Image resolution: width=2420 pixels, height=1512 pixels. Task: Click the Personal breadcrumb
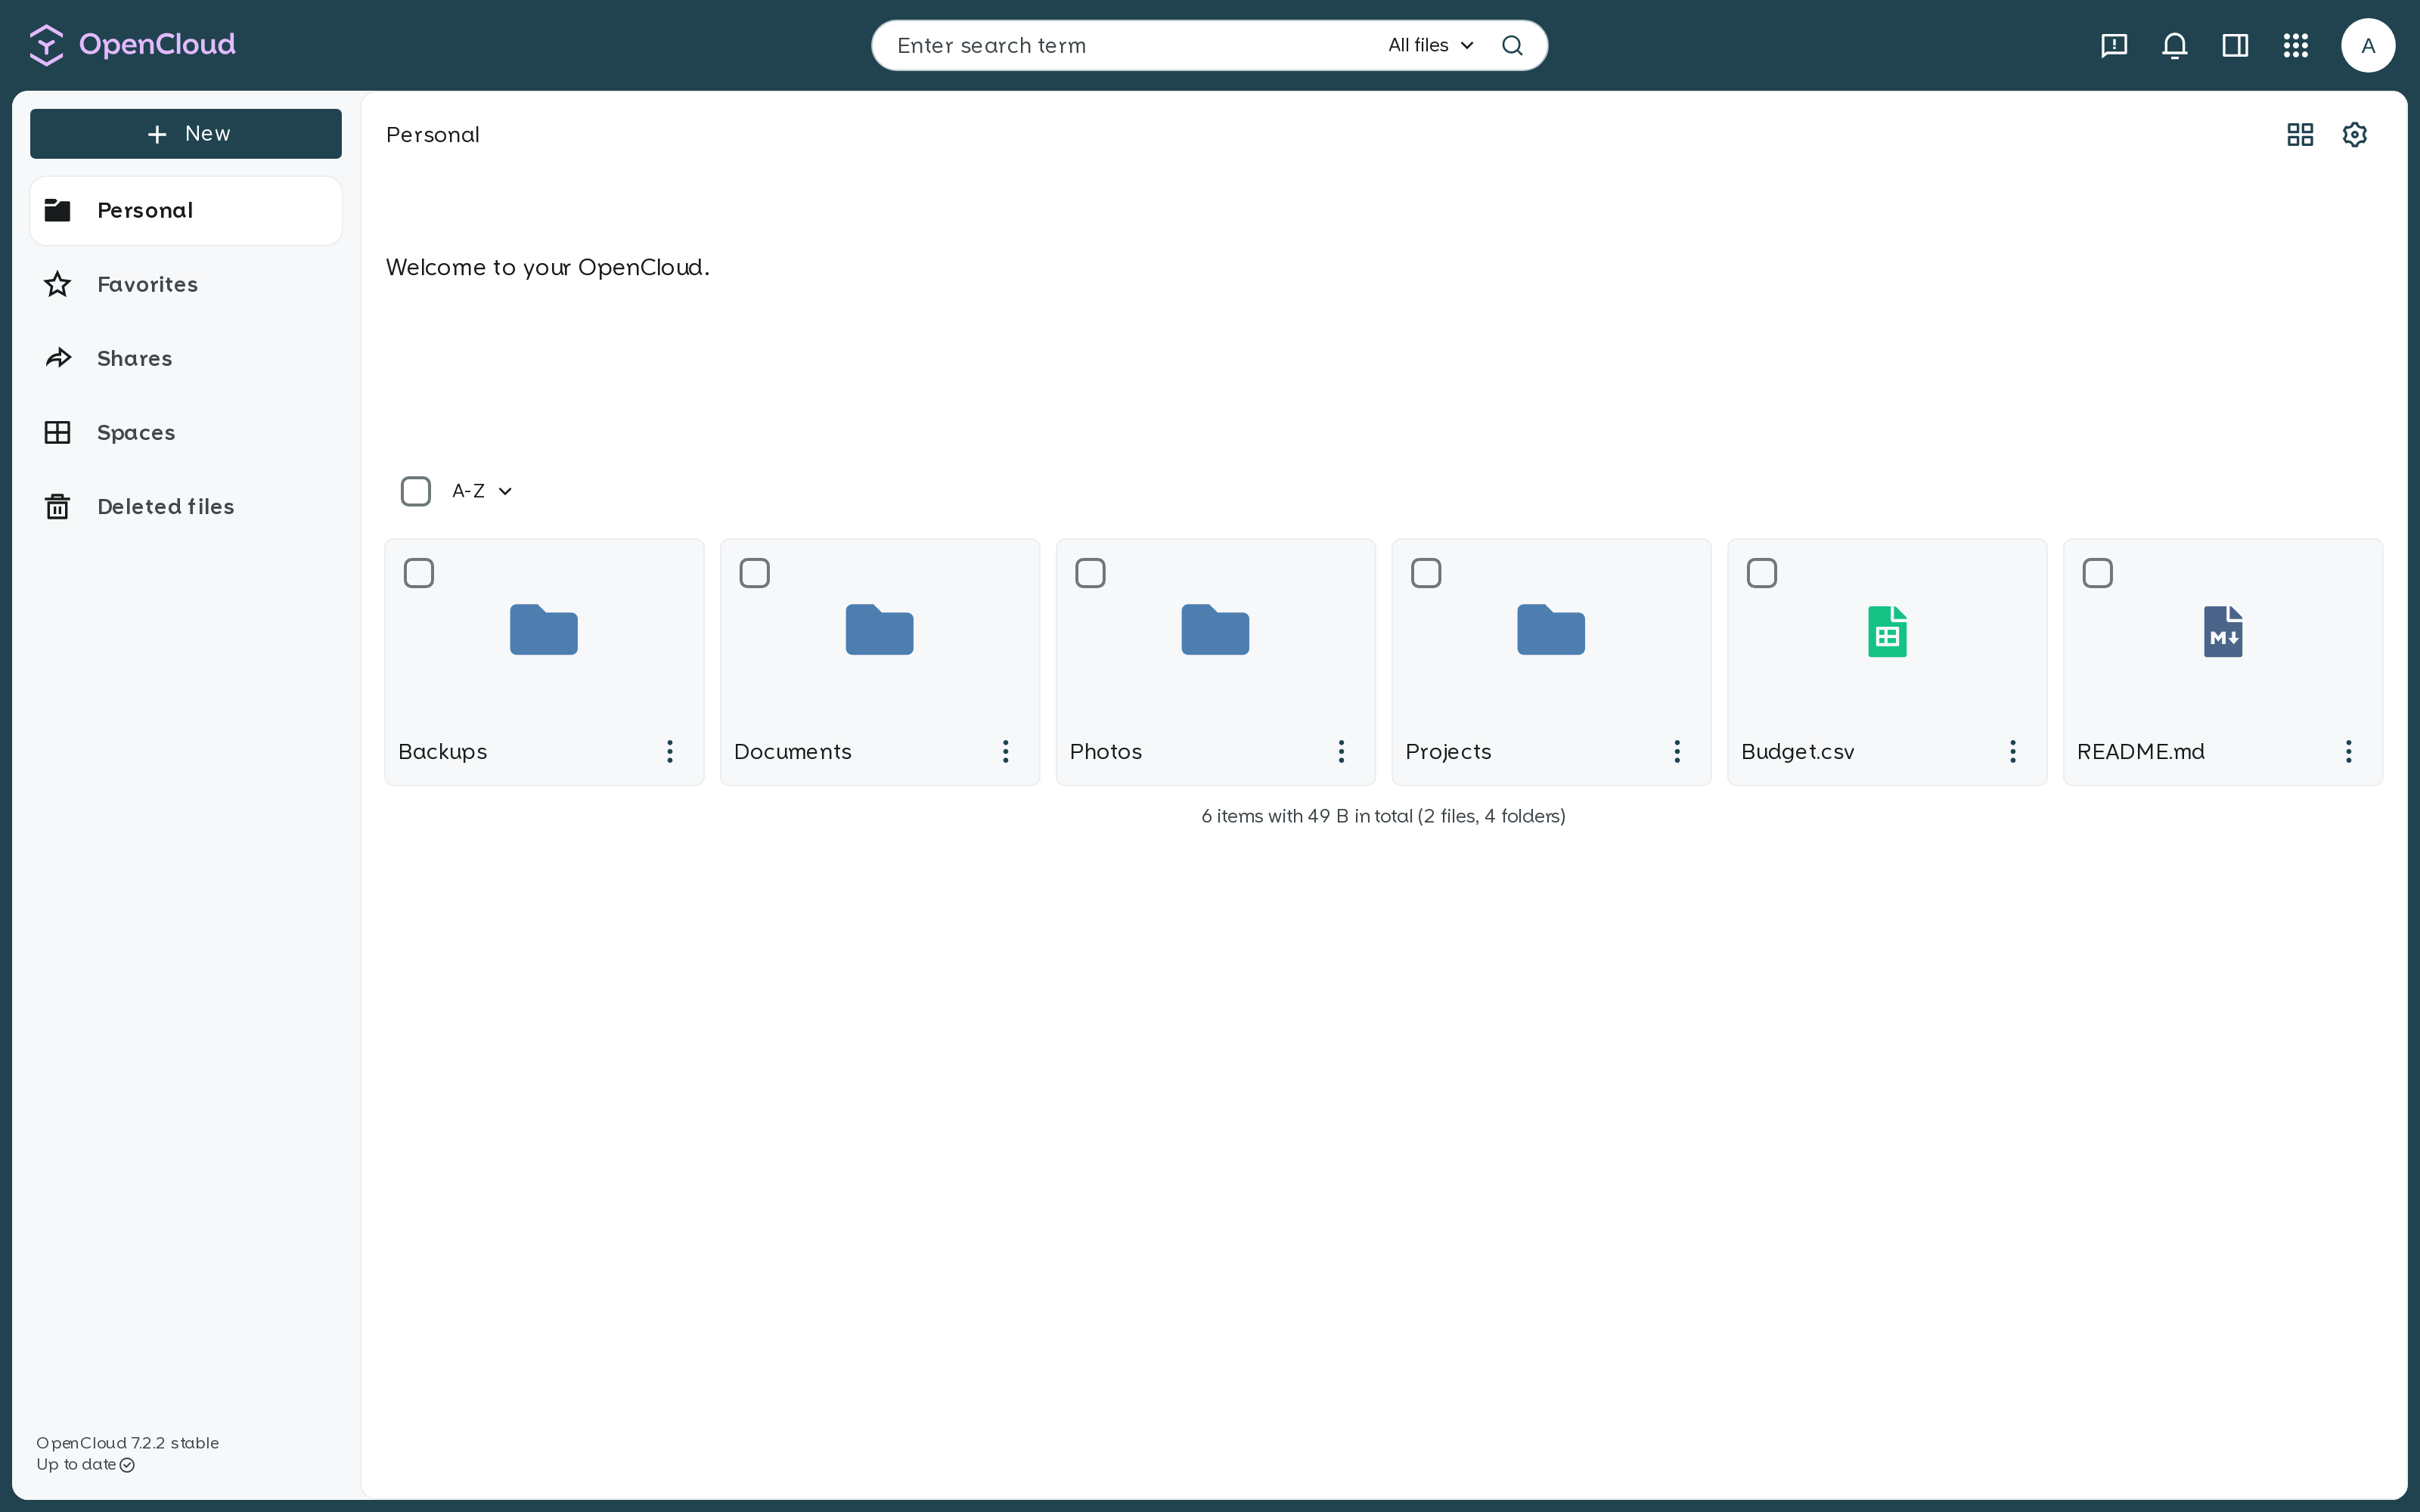(x=433, y=135)
